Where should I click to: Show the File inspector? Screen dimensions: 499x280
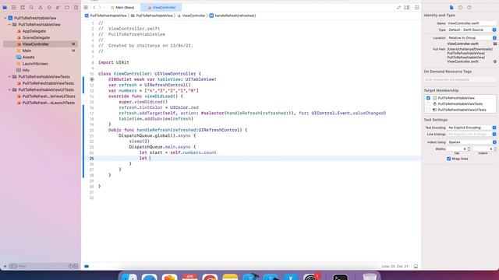coord(451,7)
